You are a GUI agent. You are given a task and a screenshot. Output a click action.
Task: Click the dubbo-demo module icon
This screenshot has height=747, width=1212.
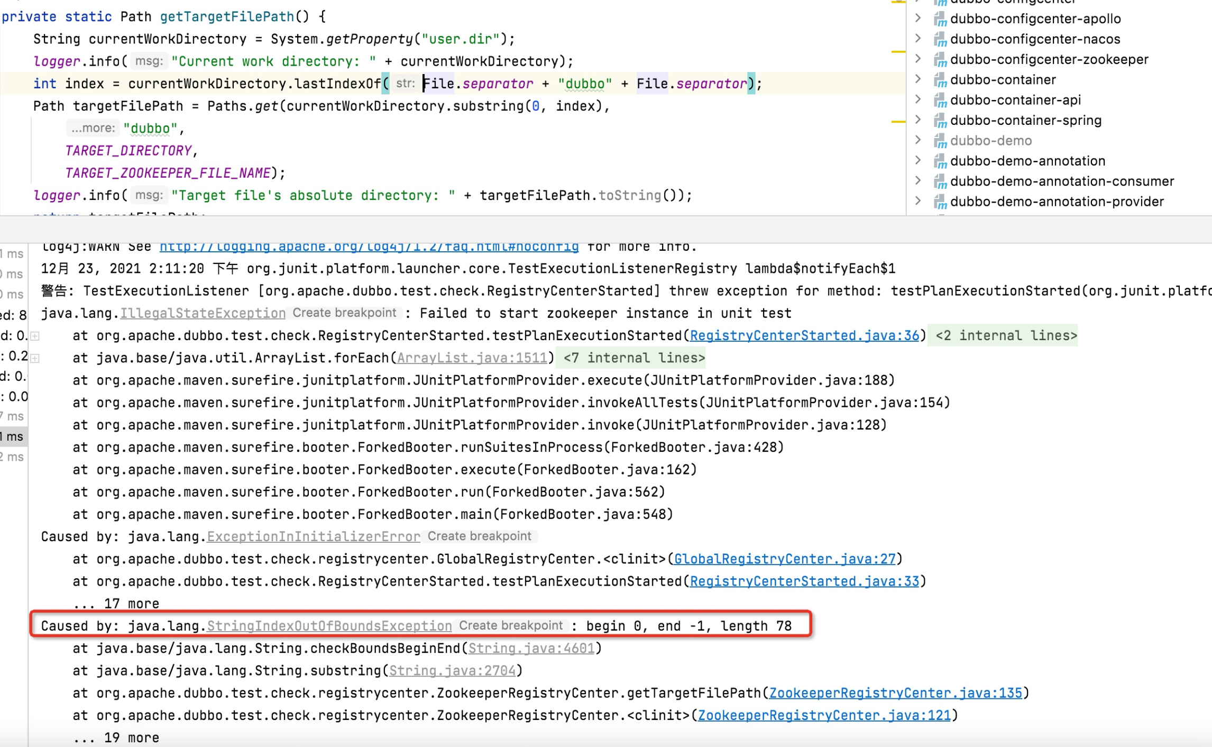tap(940, 141)
